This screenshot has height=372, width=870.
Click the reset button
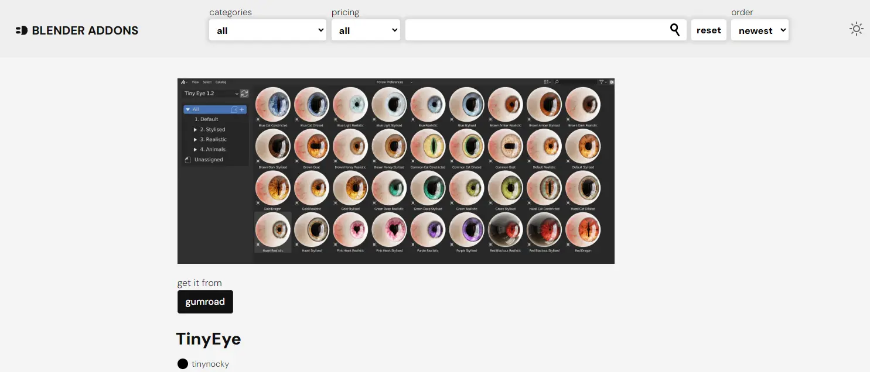point(709,30)
